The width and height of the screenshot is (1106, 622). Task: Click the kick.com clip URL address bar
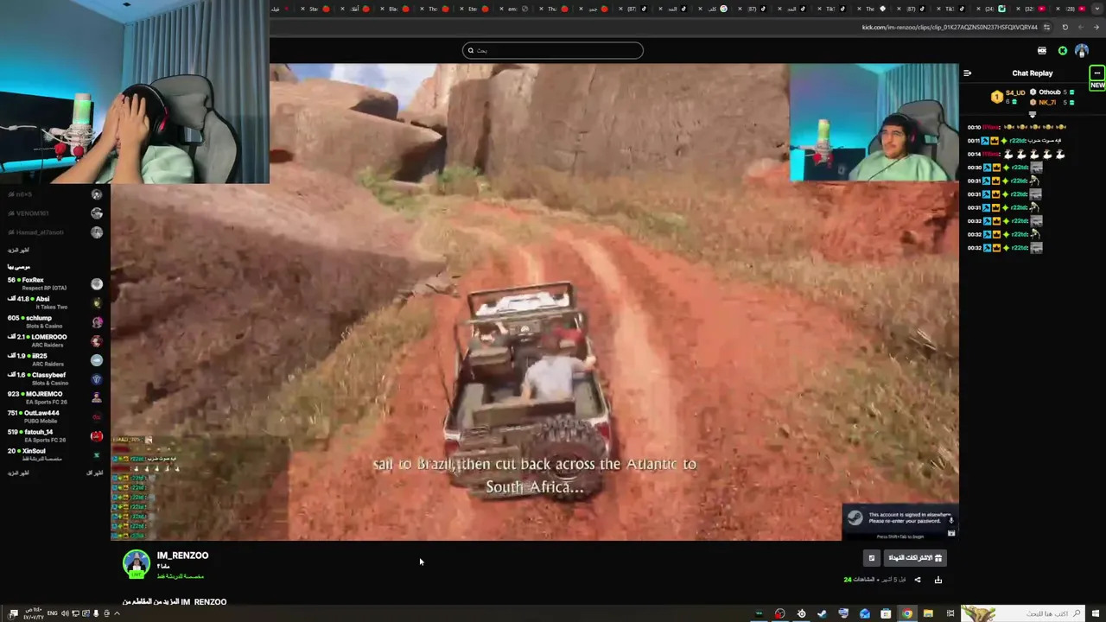click(949, 27)
